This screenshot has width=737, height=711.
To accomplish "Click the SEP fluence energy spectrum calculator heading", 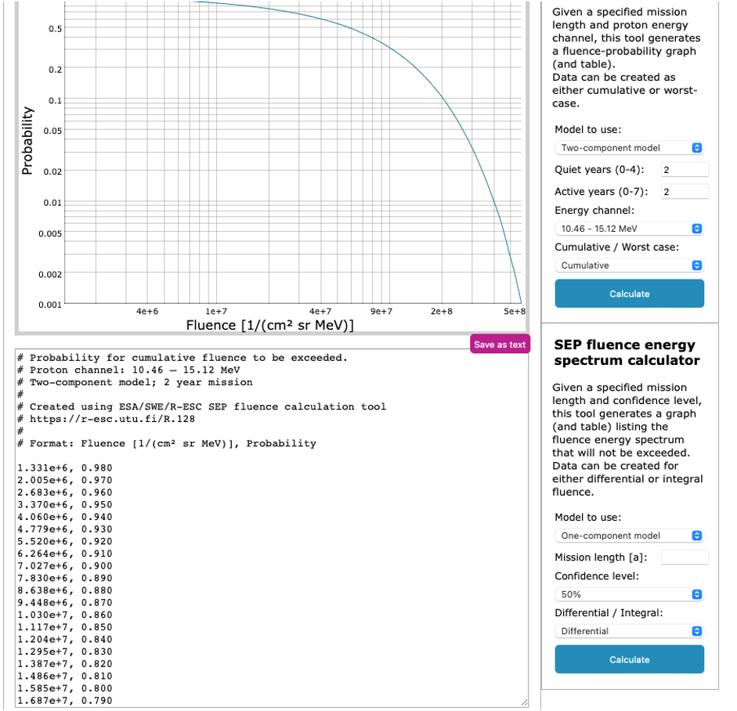I will (624, 352).
